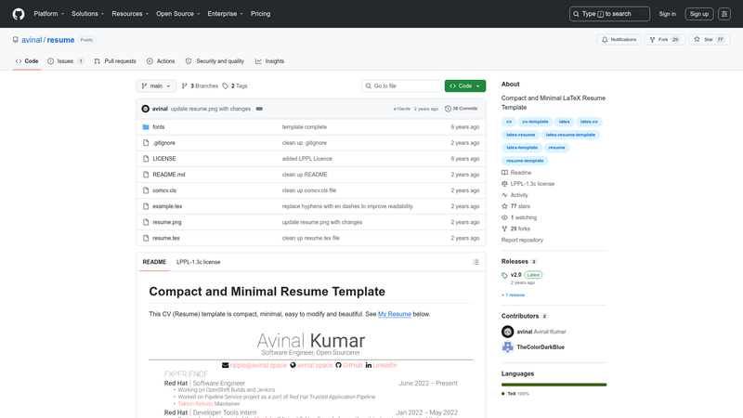Open the avinal owner link
The height and width of the screenshot is (418, 743).
click(32, 40)
